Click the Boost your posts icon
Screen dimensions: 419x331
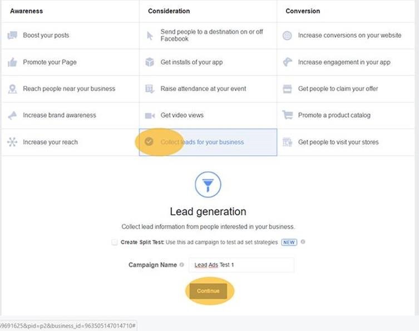pyautogui.click(x=12, y=36)
